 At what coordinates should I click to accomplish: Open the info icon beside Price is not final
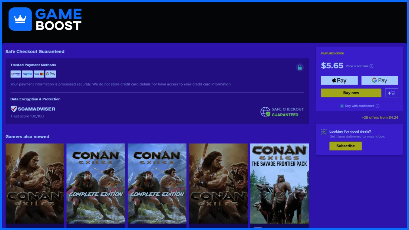(372, 66)
